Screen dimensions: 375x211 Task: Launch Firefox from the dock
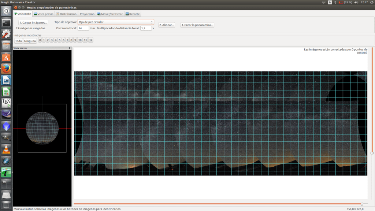coord(6,69)
